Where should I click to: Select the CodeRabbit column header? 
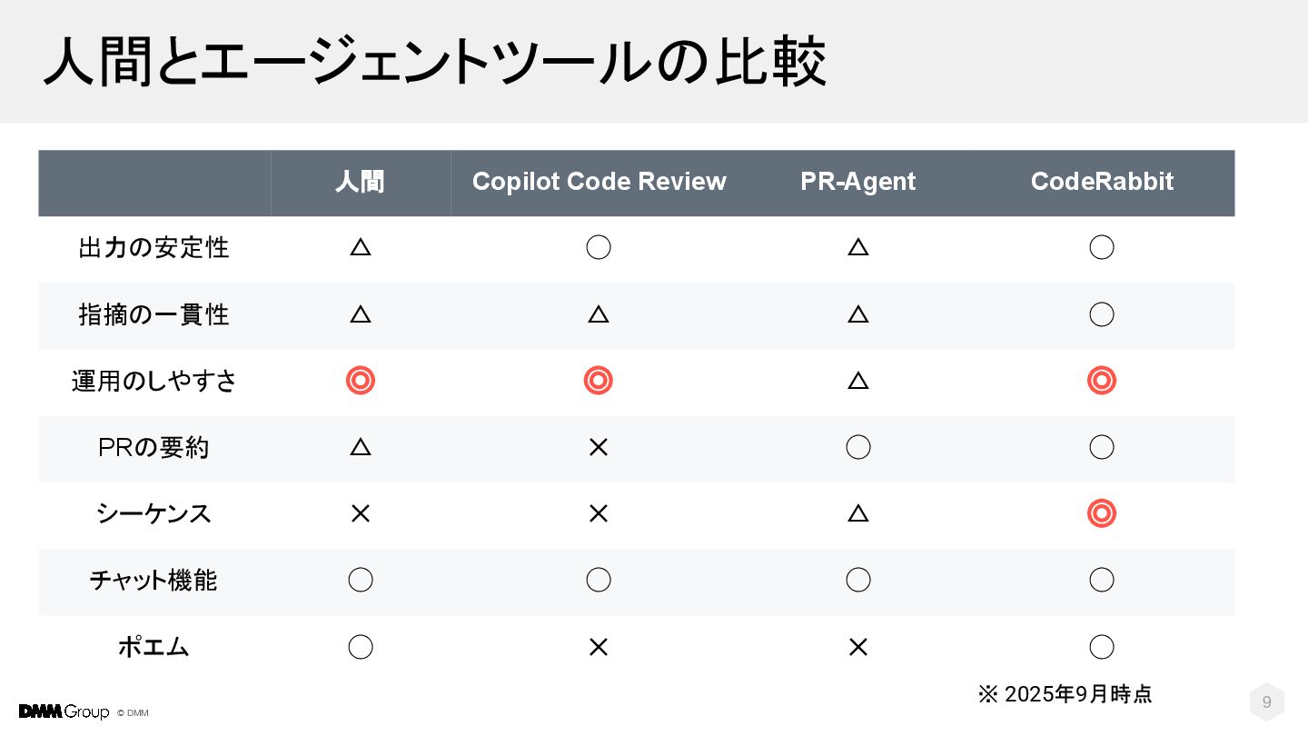1102,182
